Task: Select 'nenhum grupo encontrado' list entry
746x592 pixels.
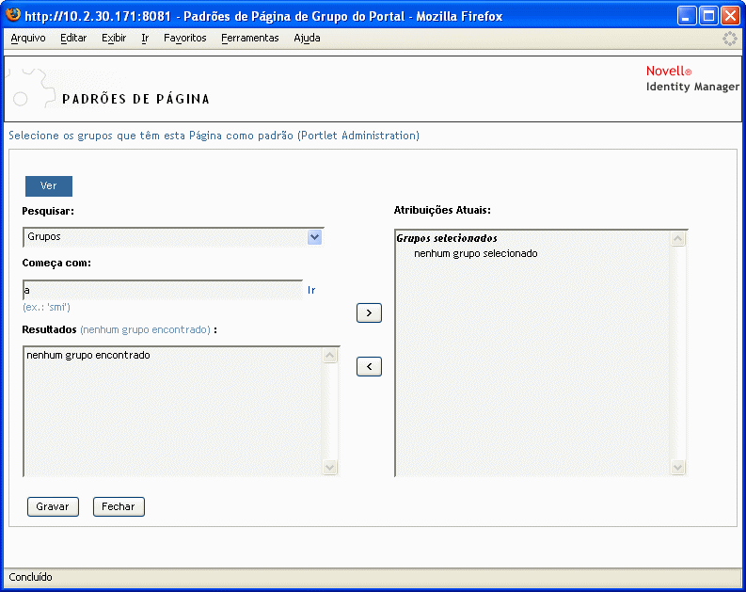Action: click(x=88, y=355)
